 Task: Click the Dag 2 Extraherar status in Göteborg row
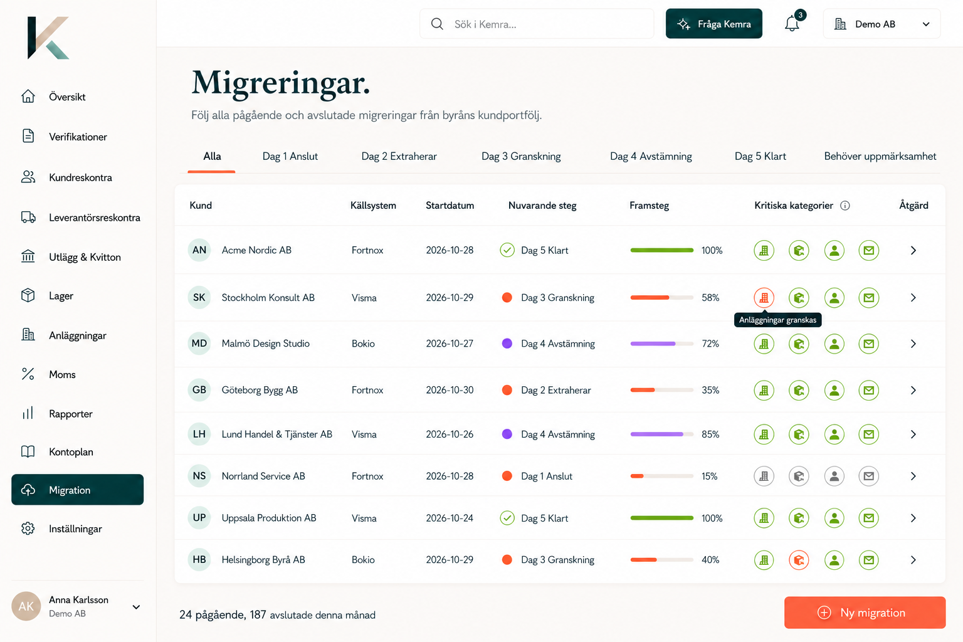[x=556, y=390]
